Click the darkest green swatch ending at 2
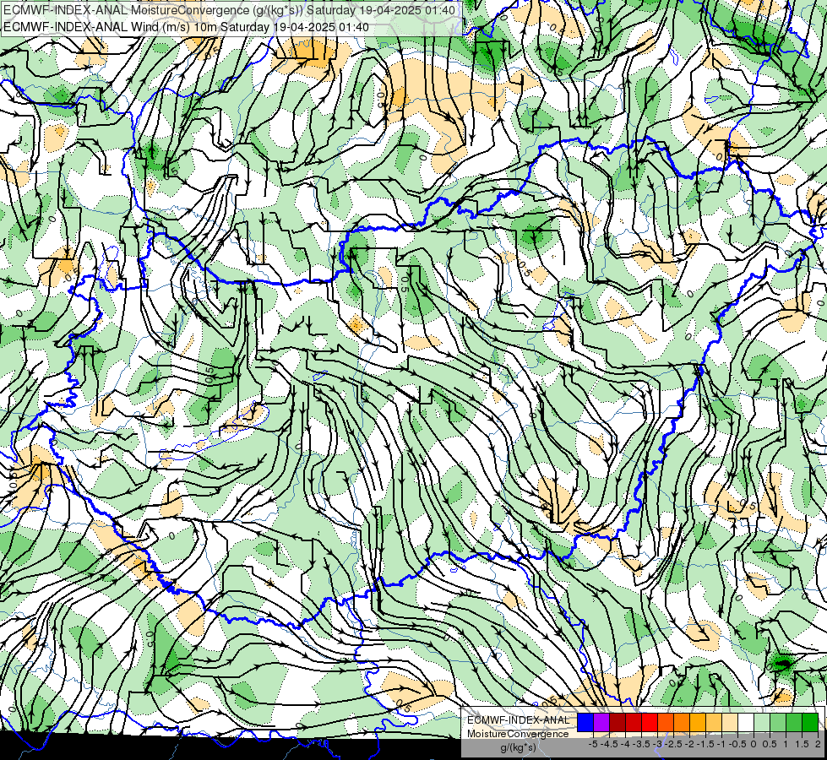This screenshot has width=827, height=760. [810, 722]
